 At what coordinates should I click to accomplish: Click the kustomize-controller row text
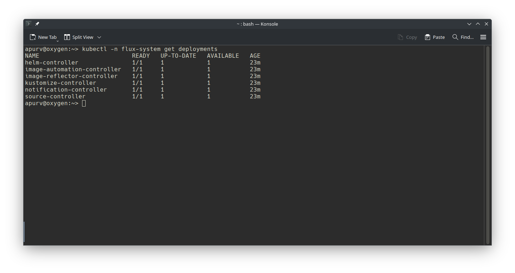(x=60, y=83)
